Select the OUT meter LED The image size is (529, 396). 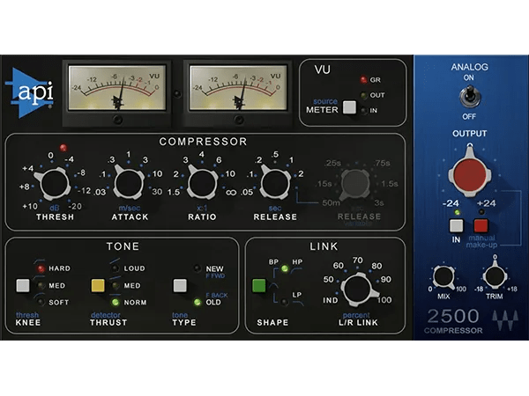pos(363,95)
